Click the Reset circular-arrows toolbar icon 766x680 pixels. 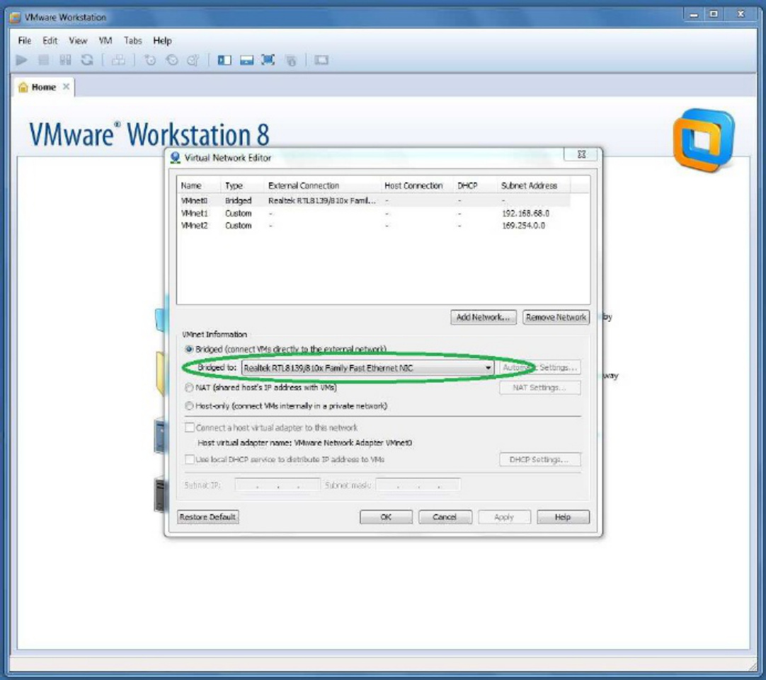[87, 60]
